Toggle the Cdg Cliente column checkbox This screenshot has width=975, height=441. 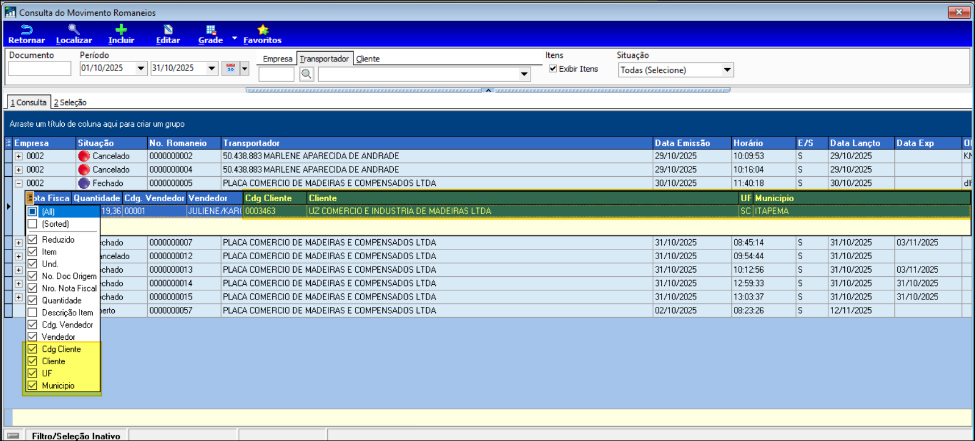[33, 349]
